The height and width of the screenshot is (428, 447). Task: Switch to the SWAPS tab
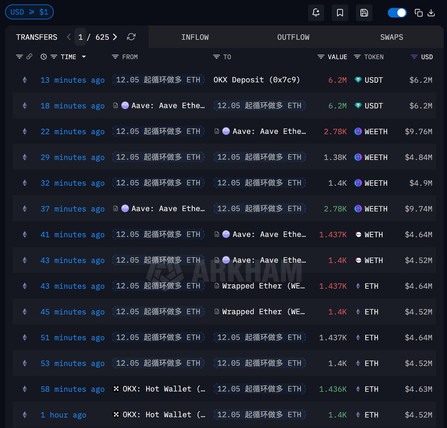pos(391,37)
